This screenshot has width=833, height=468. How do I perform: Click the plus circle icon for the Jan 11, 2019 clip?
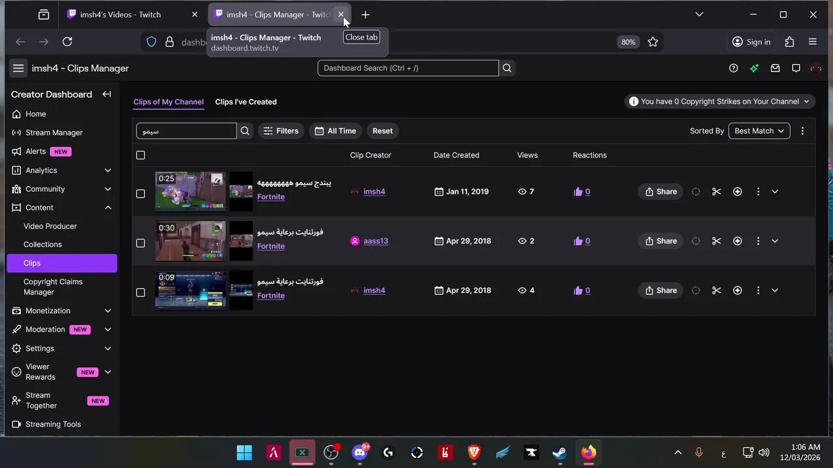(x=737, y=192)
